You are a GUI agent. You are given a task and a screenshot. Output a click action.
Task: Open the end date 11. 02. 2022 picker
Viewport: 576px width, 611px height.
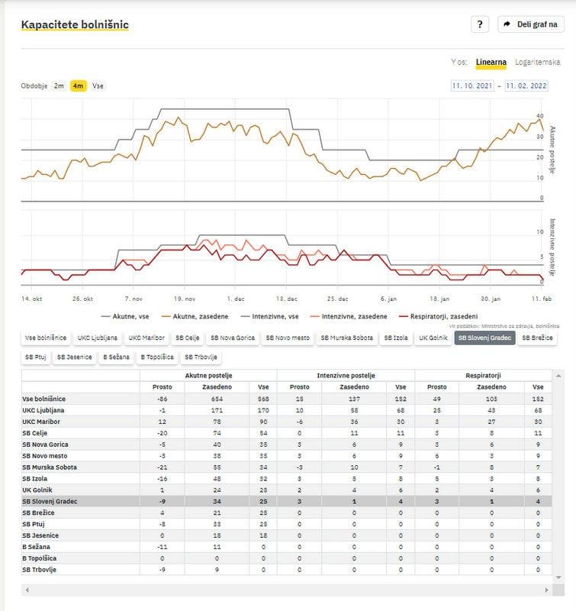526,86
